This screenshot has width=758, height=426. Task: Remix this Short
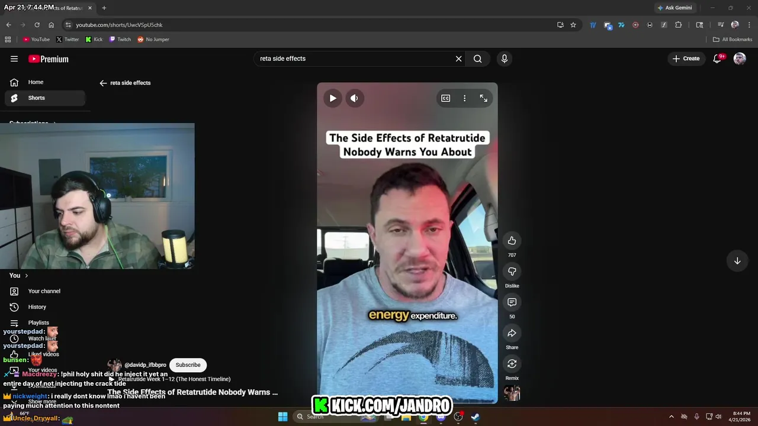tap(512, 364)
